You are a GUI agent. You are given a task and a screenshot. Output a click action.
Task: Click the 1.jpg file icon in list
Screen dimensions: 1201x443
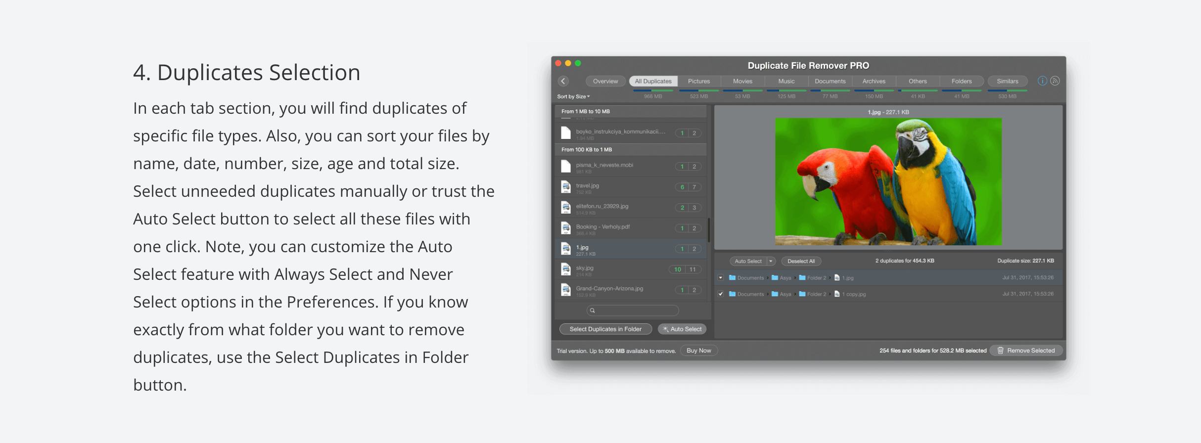(x=566, y=249)
